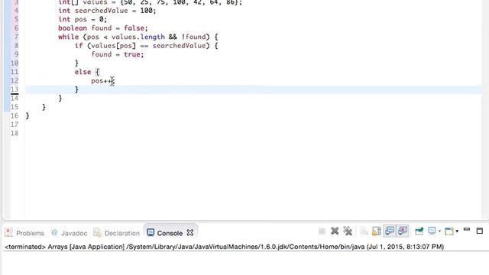489x275 pixels.
Task: Click 'boolean found = false;' on line 6
Action: click(x=103, y=28)
